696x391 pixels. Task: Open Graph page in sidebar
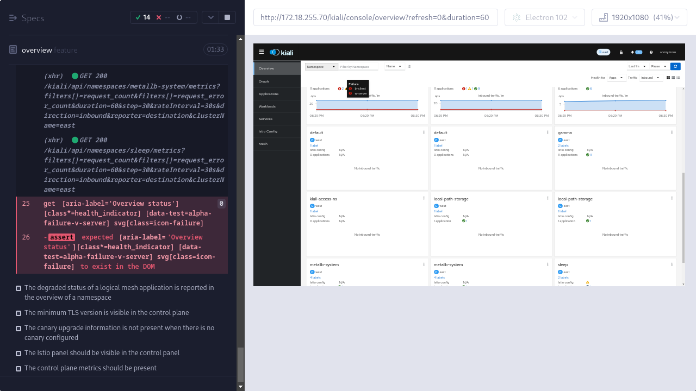click(x=277, y=81)
